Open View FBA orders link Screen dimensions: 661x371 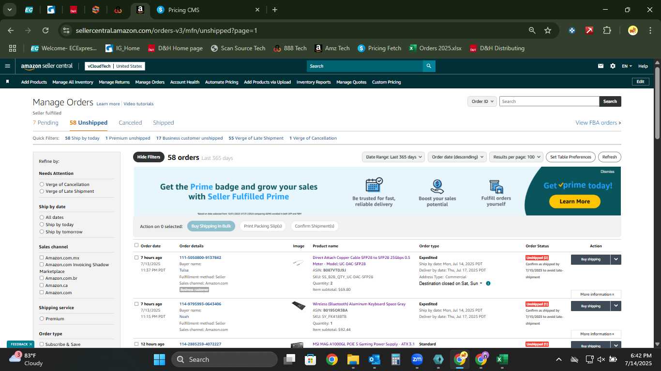(598, 123)
